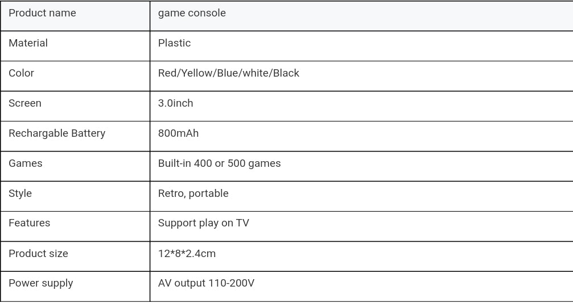Click the "Games" row label
This screenshot has width=573, height=307.
[x=26, y=163]
